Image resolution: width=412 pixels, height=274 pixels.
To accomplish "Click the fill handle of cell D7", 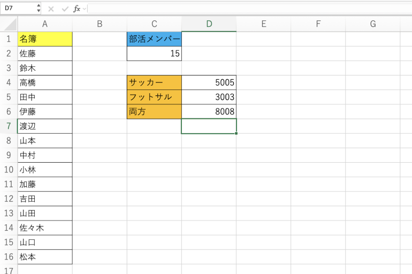I will point(236,133).
